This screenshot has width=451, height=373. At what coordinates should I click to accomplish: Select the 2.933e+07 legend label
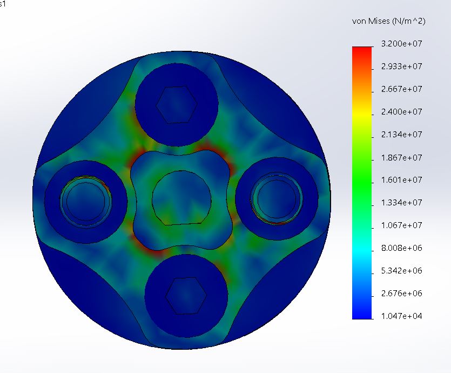(x=401, y=66)
